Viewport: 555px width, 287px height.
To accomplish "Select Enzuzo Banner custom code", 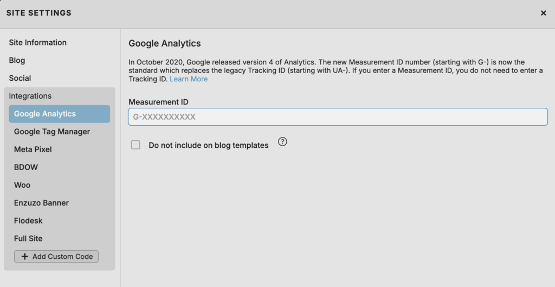I will point(41,203).
